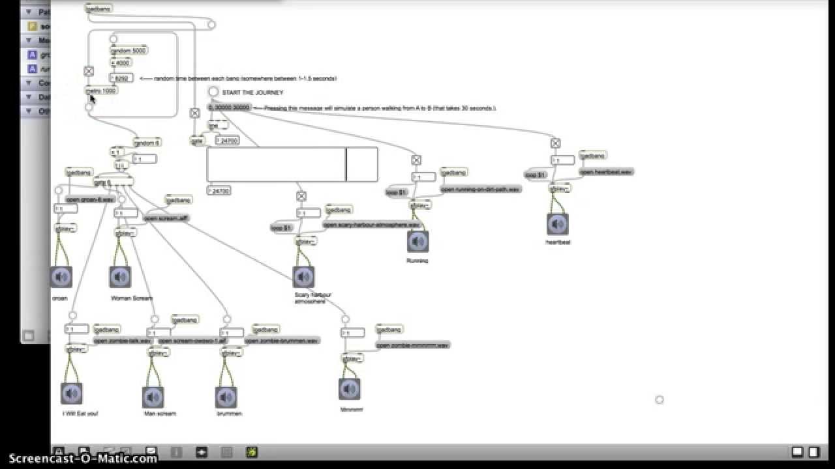
Task: Click the bang above the Man scream number box
Action: pos(155,319)
